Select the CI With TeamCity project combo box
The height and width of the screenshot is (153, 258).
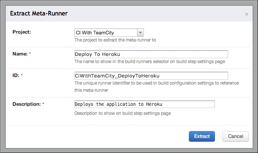pos(109,32)
